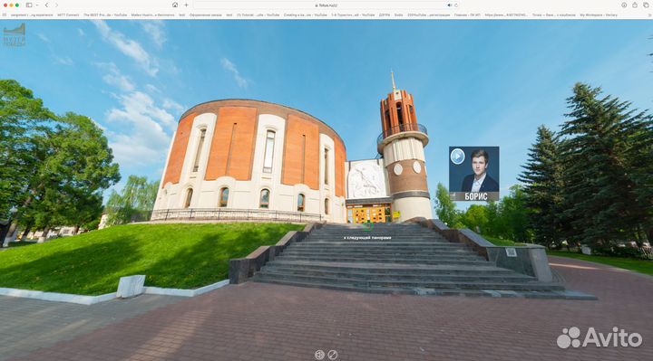Open the 'My Workspace - Vectary' bookmark
653x361 pixels.
tap(599, 15)
